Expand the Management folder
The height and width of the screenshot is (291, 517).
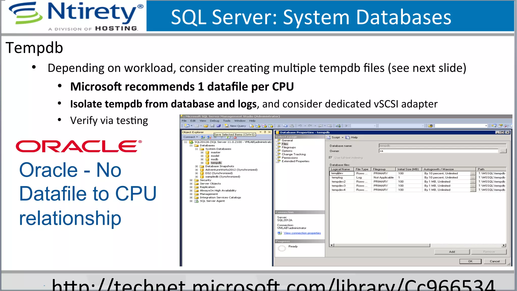coord(191,194)
